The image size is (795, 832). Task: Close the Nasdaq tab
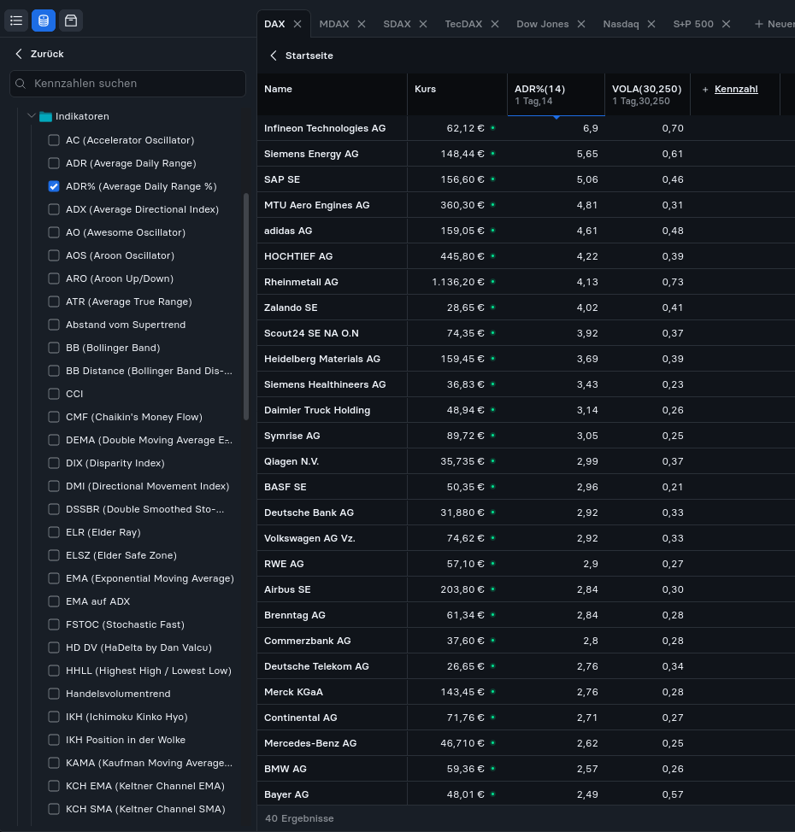[651, 24]
